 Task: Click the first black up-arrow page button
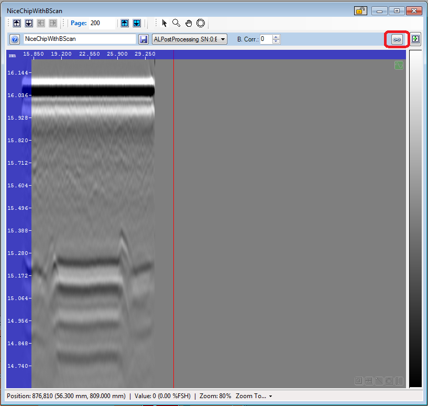17,23
